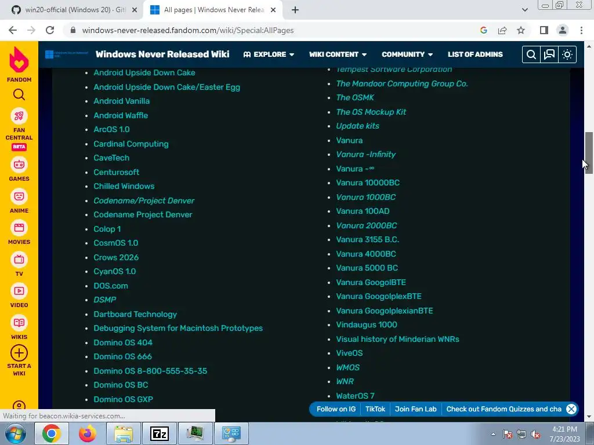Close the win20-official GitHub tab

pyautogui.click(x=135, y=10)
